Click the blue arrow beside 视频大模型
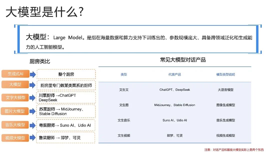 [x=32, y=138]
